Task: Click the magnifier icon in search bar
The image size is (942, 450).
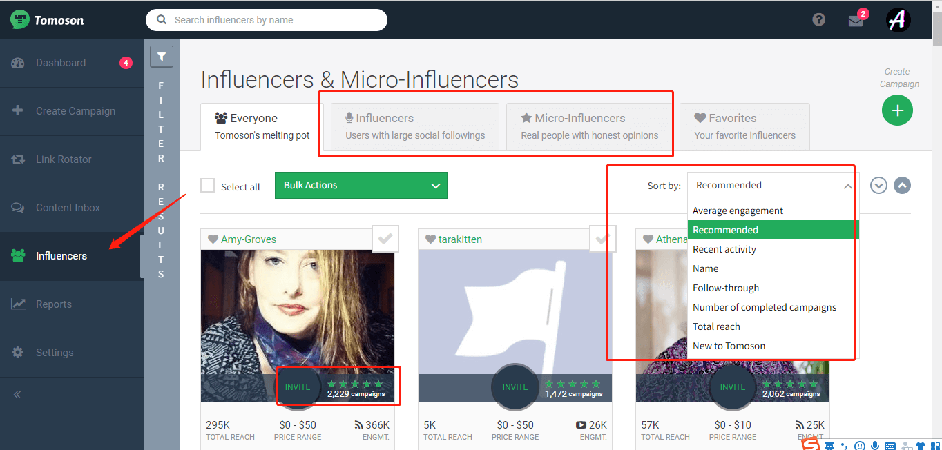Action: tap(162, 20)
